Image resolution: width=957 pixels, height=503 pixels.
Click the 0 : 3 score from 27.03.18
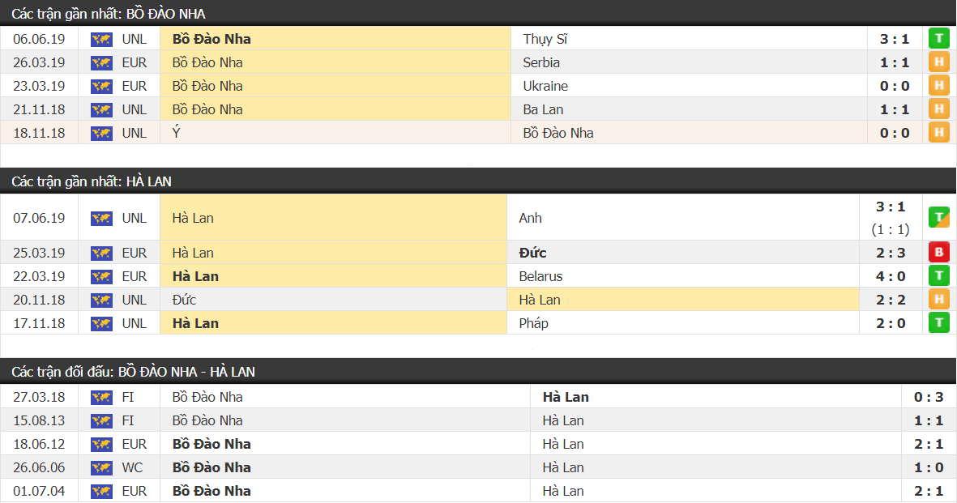[x=929, y=398]
